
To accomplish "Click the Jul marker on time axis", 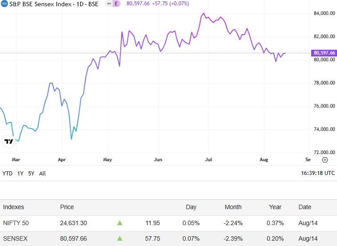I will [208, 159].
